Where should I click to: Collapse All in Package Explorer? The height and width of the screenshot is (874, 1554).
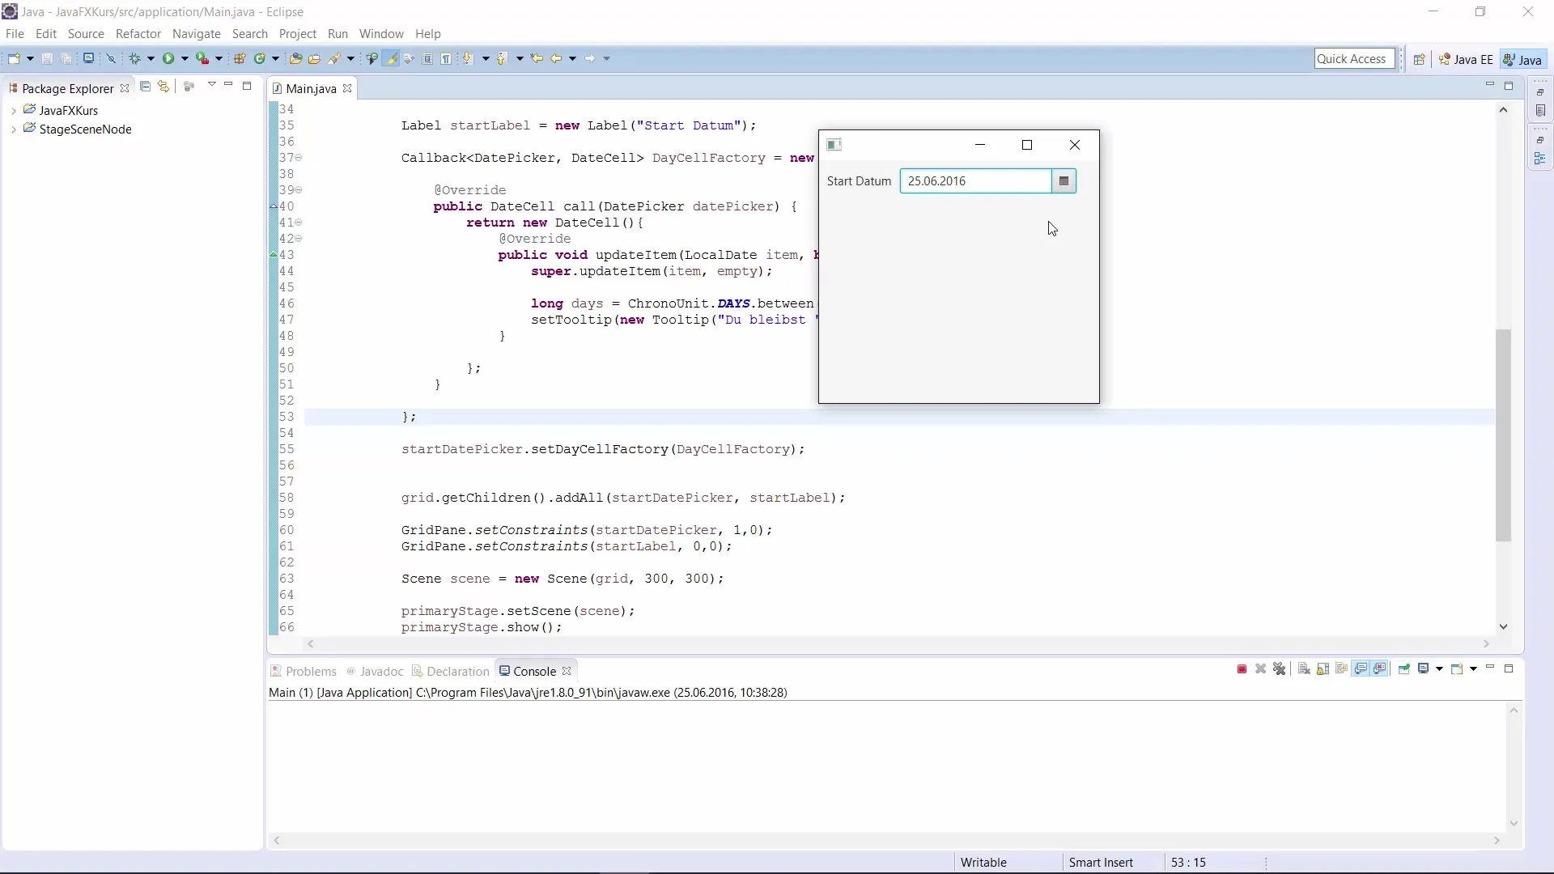[145, 86]
